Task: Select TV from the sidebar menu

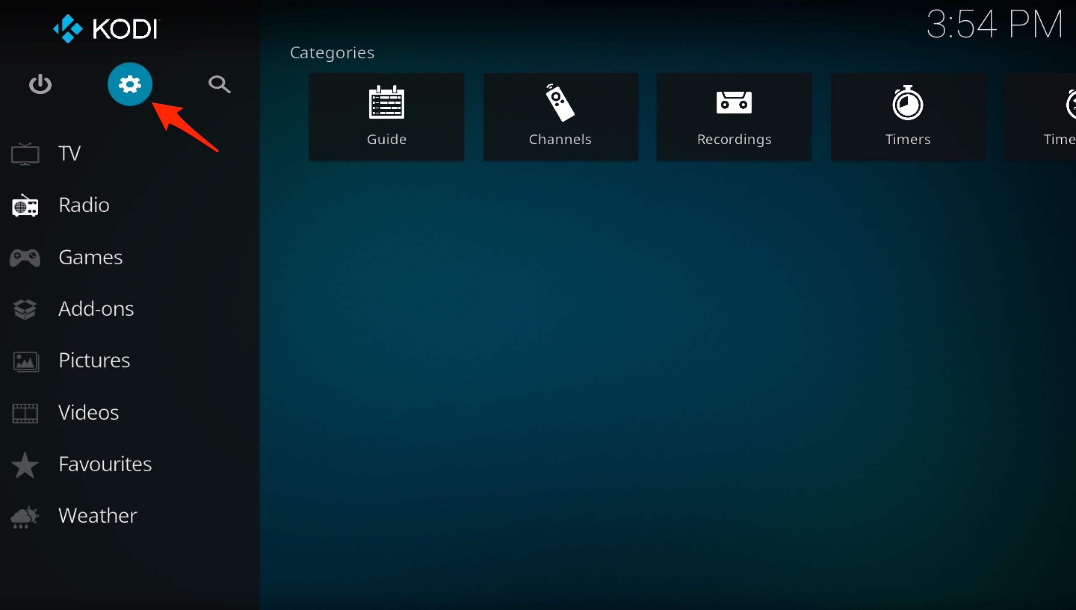Action: (69, 153)
